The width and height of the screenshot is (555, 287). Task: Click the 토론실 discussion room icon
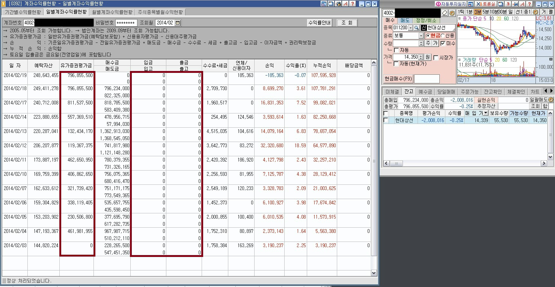tap(486, 4)
